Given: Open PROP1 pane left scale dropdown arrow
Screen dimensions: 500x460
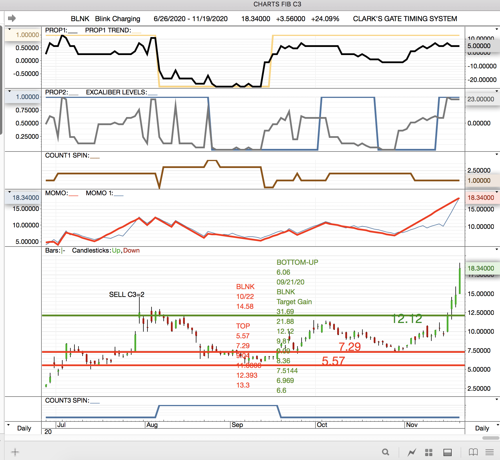Looking at the screenshot, I should (9, 29).
